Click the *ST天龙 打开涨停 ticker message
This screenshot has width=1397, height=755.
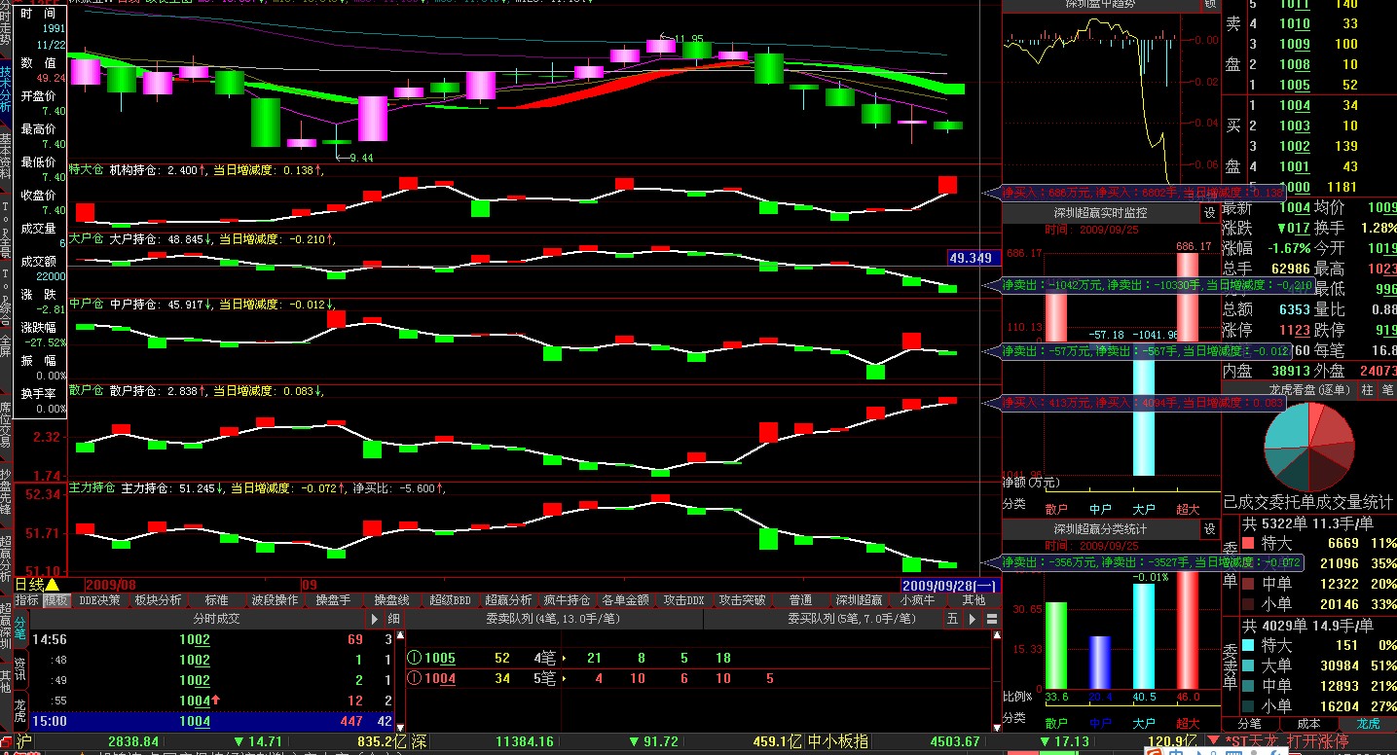click(x=1286, y=741)
